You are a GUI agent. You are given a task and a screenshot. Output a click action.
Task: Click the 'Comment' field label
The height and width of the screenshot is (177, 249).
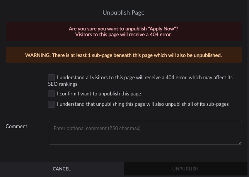16,127
